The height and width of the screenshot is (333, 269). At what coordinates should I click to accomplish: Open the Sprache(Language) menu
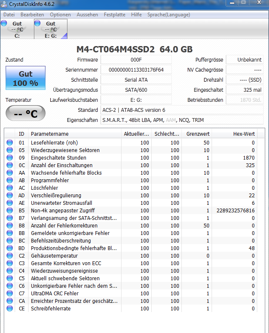coord(169,15)
